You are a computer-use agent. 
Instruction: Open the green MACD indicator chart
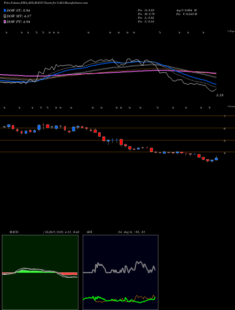coord(40,272)
